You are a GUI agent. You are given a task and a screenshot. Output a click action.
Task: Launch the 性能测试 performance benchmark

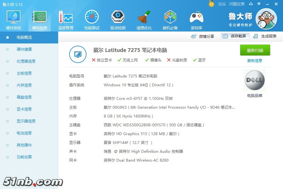tap(92, 19)
